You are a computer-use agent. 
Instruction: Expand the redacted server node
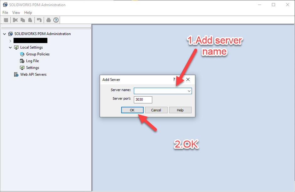pyautogui.click(x=10, y=41)
